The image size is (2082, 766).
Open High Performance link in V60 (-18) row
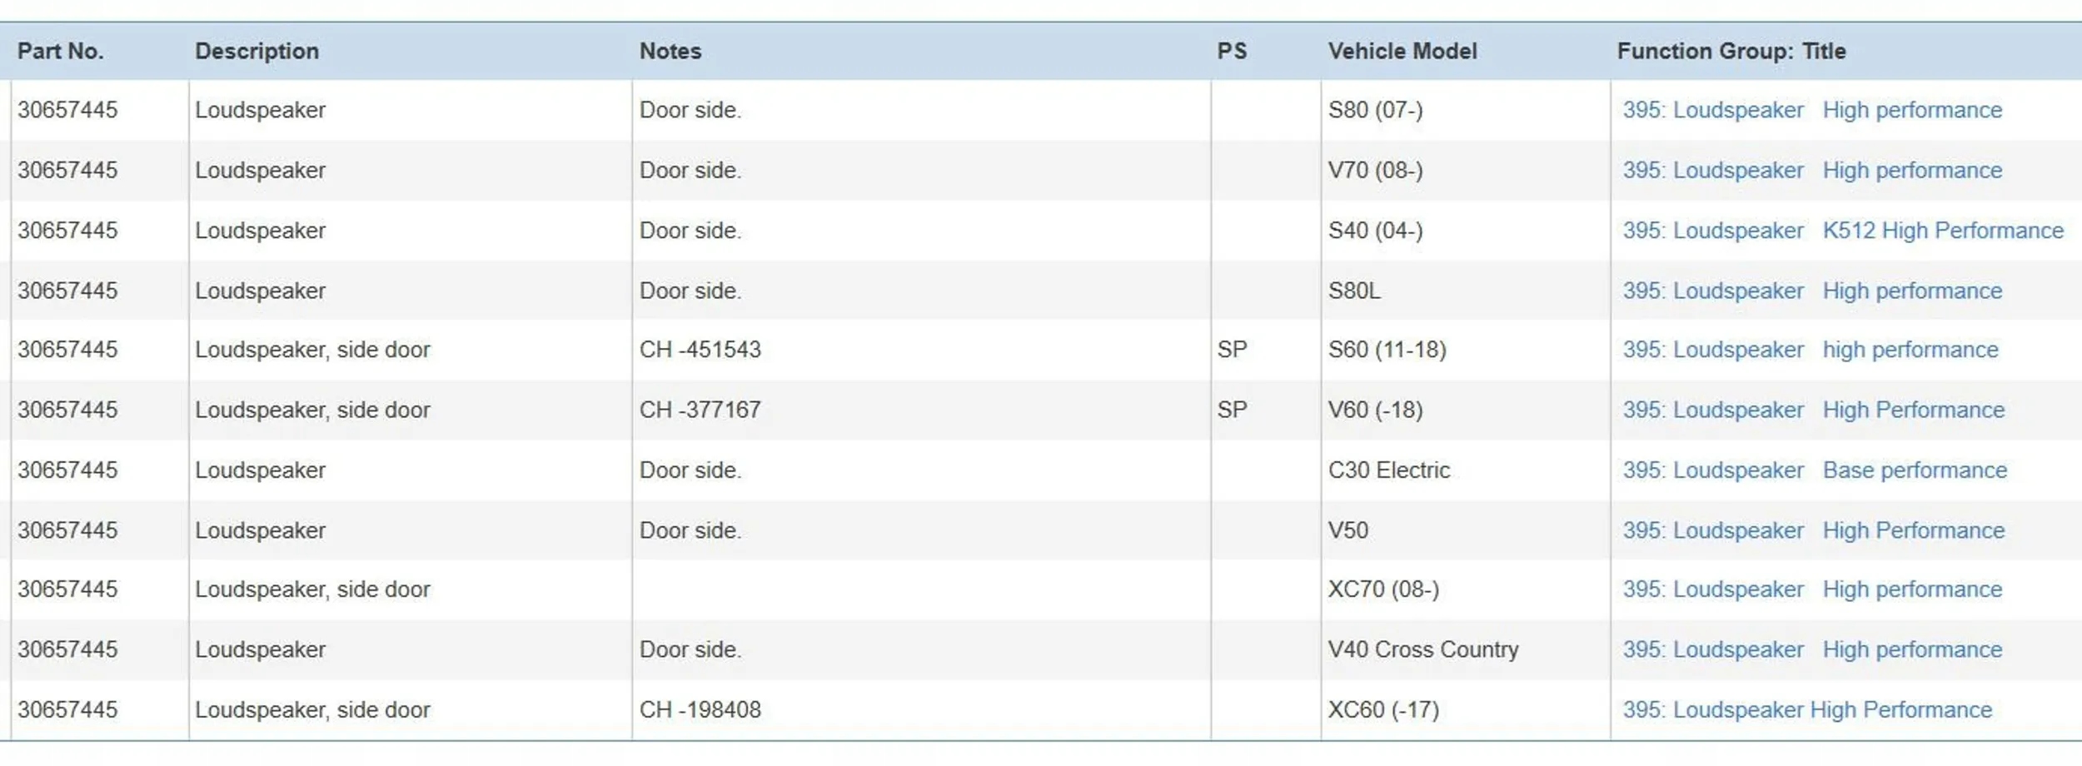[1913, 410]
